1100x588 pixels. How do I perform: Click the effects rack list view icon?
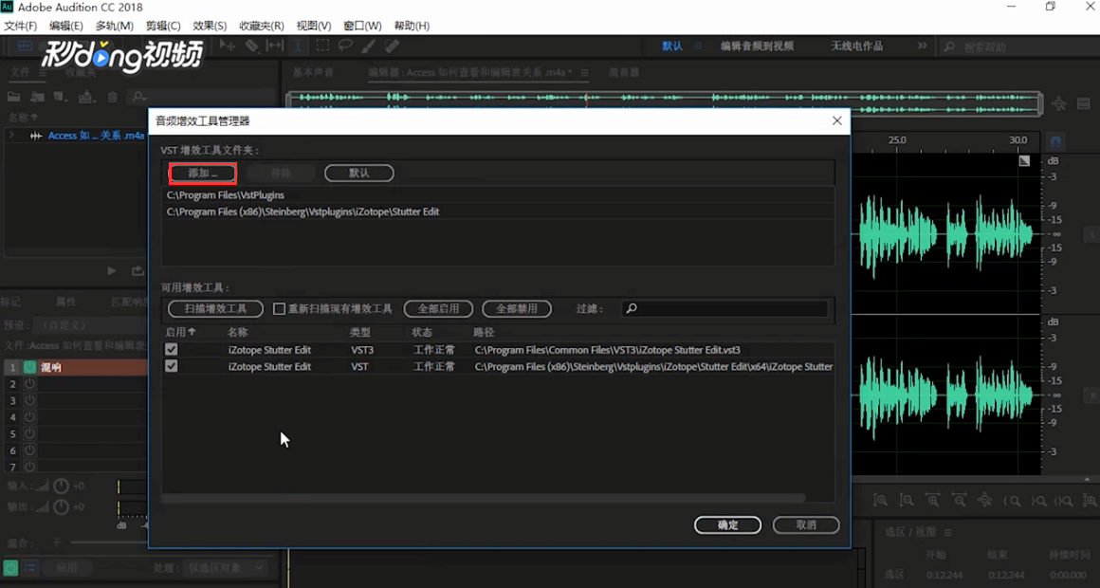click(30, 567)
